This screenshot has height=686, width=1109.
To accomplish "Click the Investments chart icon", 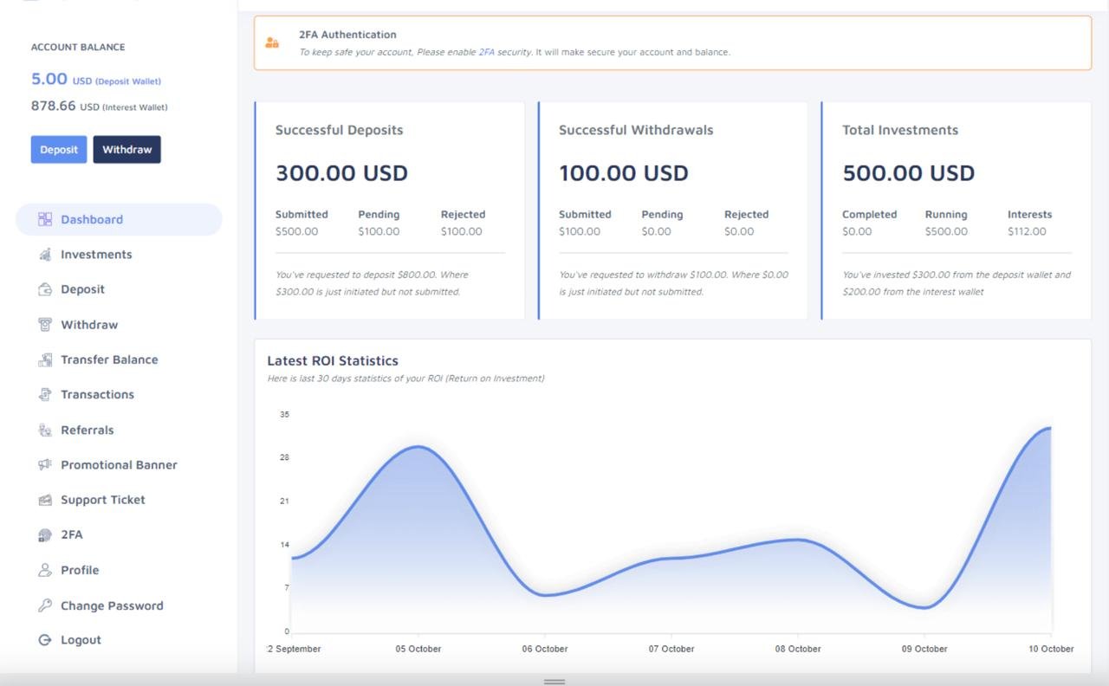I will (45, 255).
